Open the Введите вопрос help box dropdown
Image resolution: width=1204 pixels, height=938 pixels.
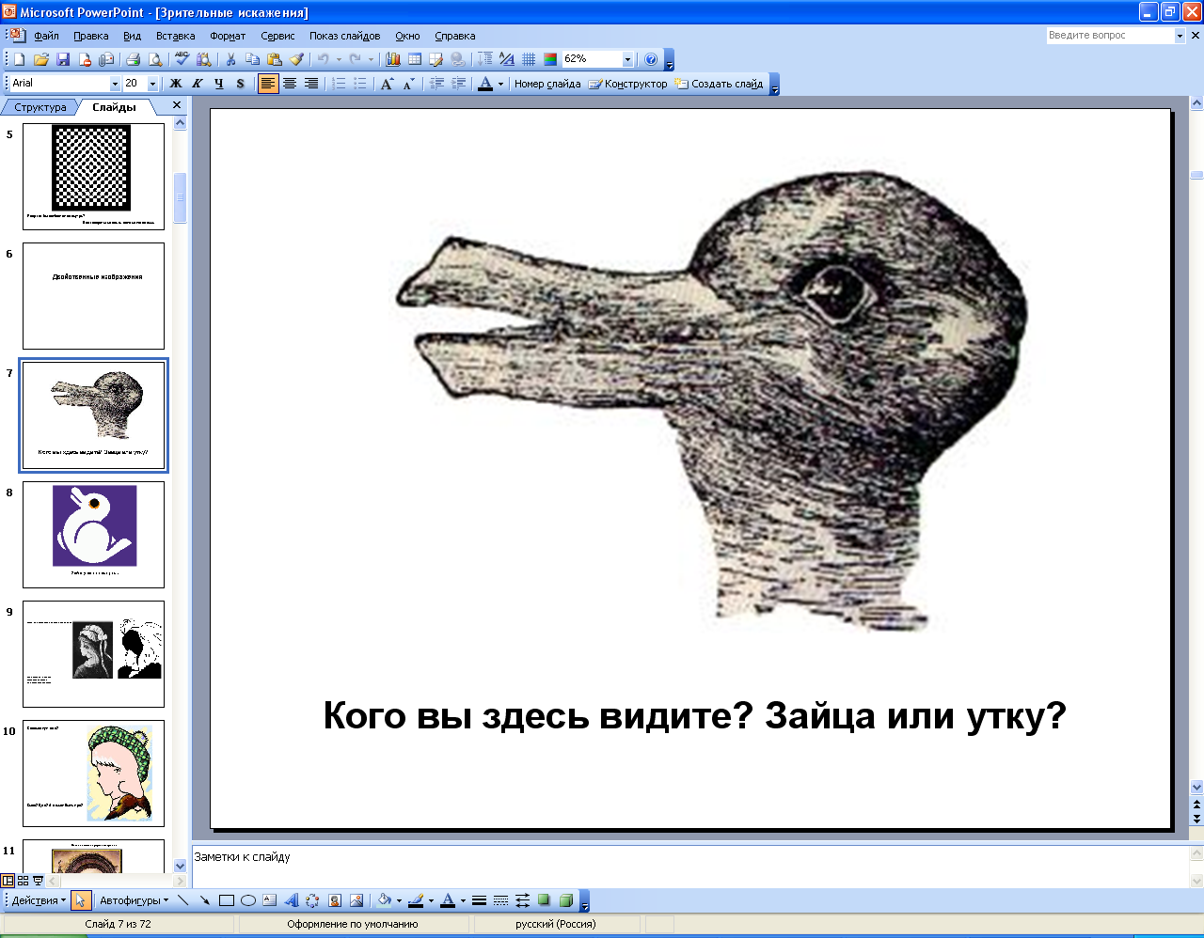coord(1180,36)
